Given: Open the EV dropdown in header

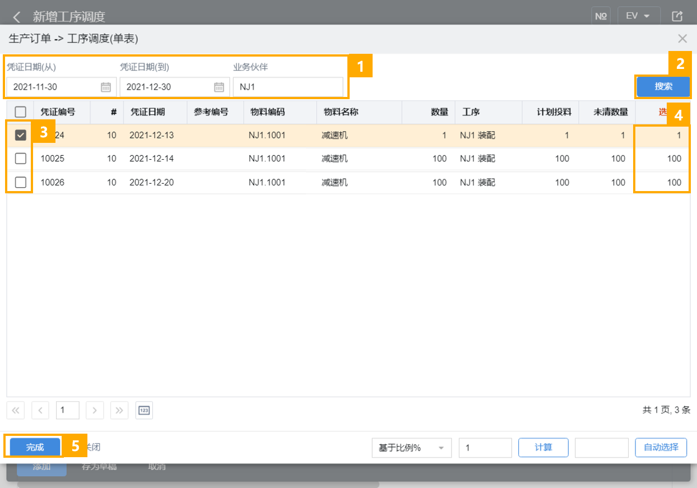Looking at the screenshot, I should (638, 16).
